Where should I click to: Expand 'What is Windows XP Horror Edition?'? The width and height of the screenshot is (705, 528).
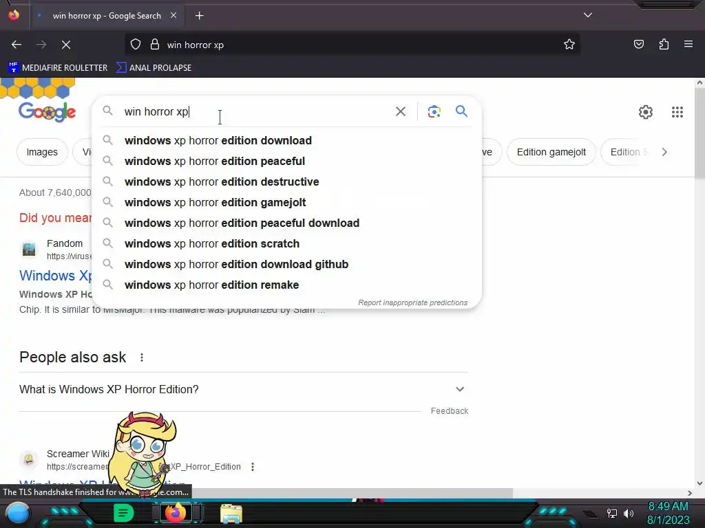pos(243,389)
